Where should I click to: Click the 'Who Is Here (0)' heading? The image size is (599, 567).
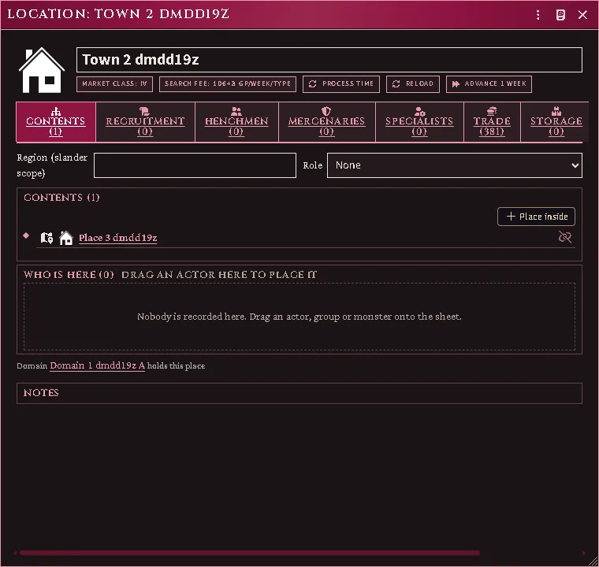point(69,275)
